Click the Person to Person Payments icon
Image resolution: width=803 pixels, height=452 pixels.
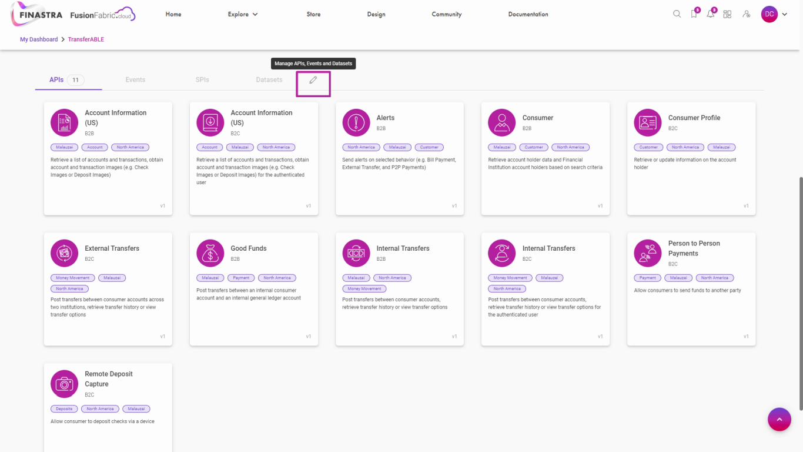(x=648, y=253)
